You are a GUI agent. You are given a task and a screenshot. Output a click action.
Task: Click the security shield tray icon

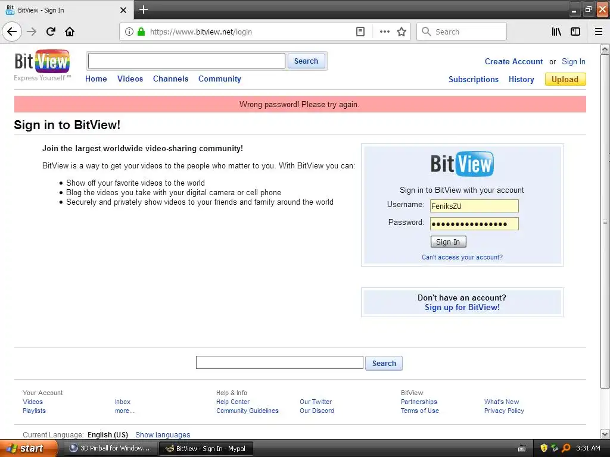544,448
